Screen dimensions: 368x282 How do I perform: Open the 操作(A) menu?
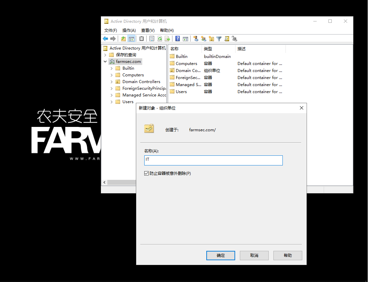[x=129, y=30]
